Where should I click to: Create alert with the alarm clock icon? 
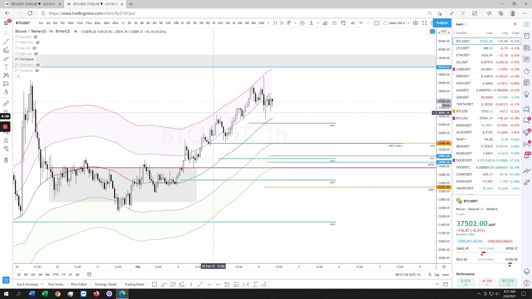tap(343, 23)
